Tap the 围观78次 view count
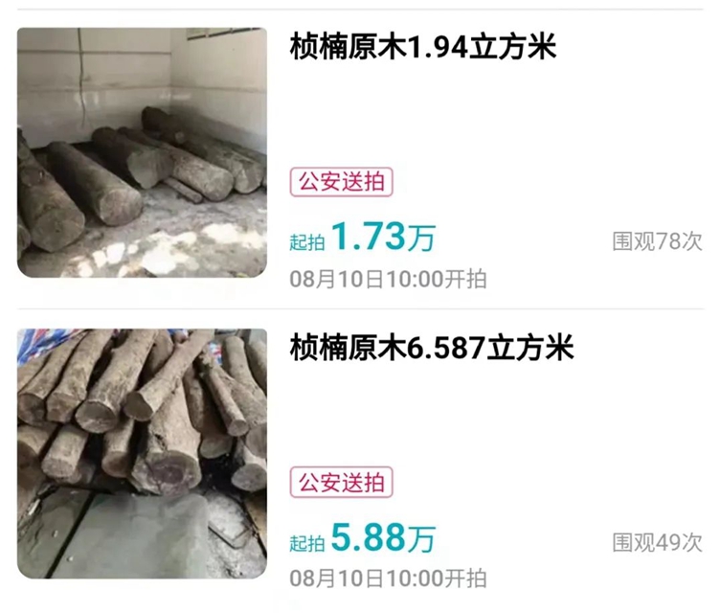The image size is (720, 613). [657, 240]
